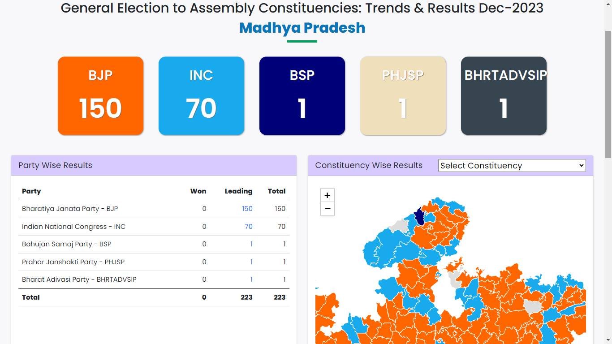Open Bharat Adivasi Party leading count link
Image resolution: width=612 pixels, height=344 pixels.
coord(251,279)
